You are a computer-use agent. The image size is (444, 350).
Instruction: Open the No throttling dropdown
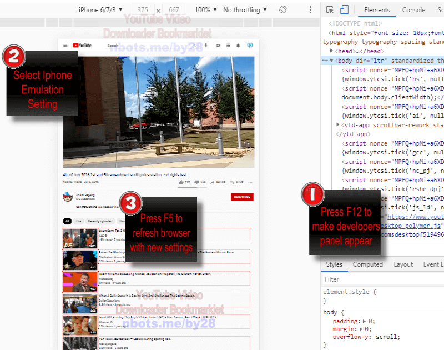tap(245, 9)
